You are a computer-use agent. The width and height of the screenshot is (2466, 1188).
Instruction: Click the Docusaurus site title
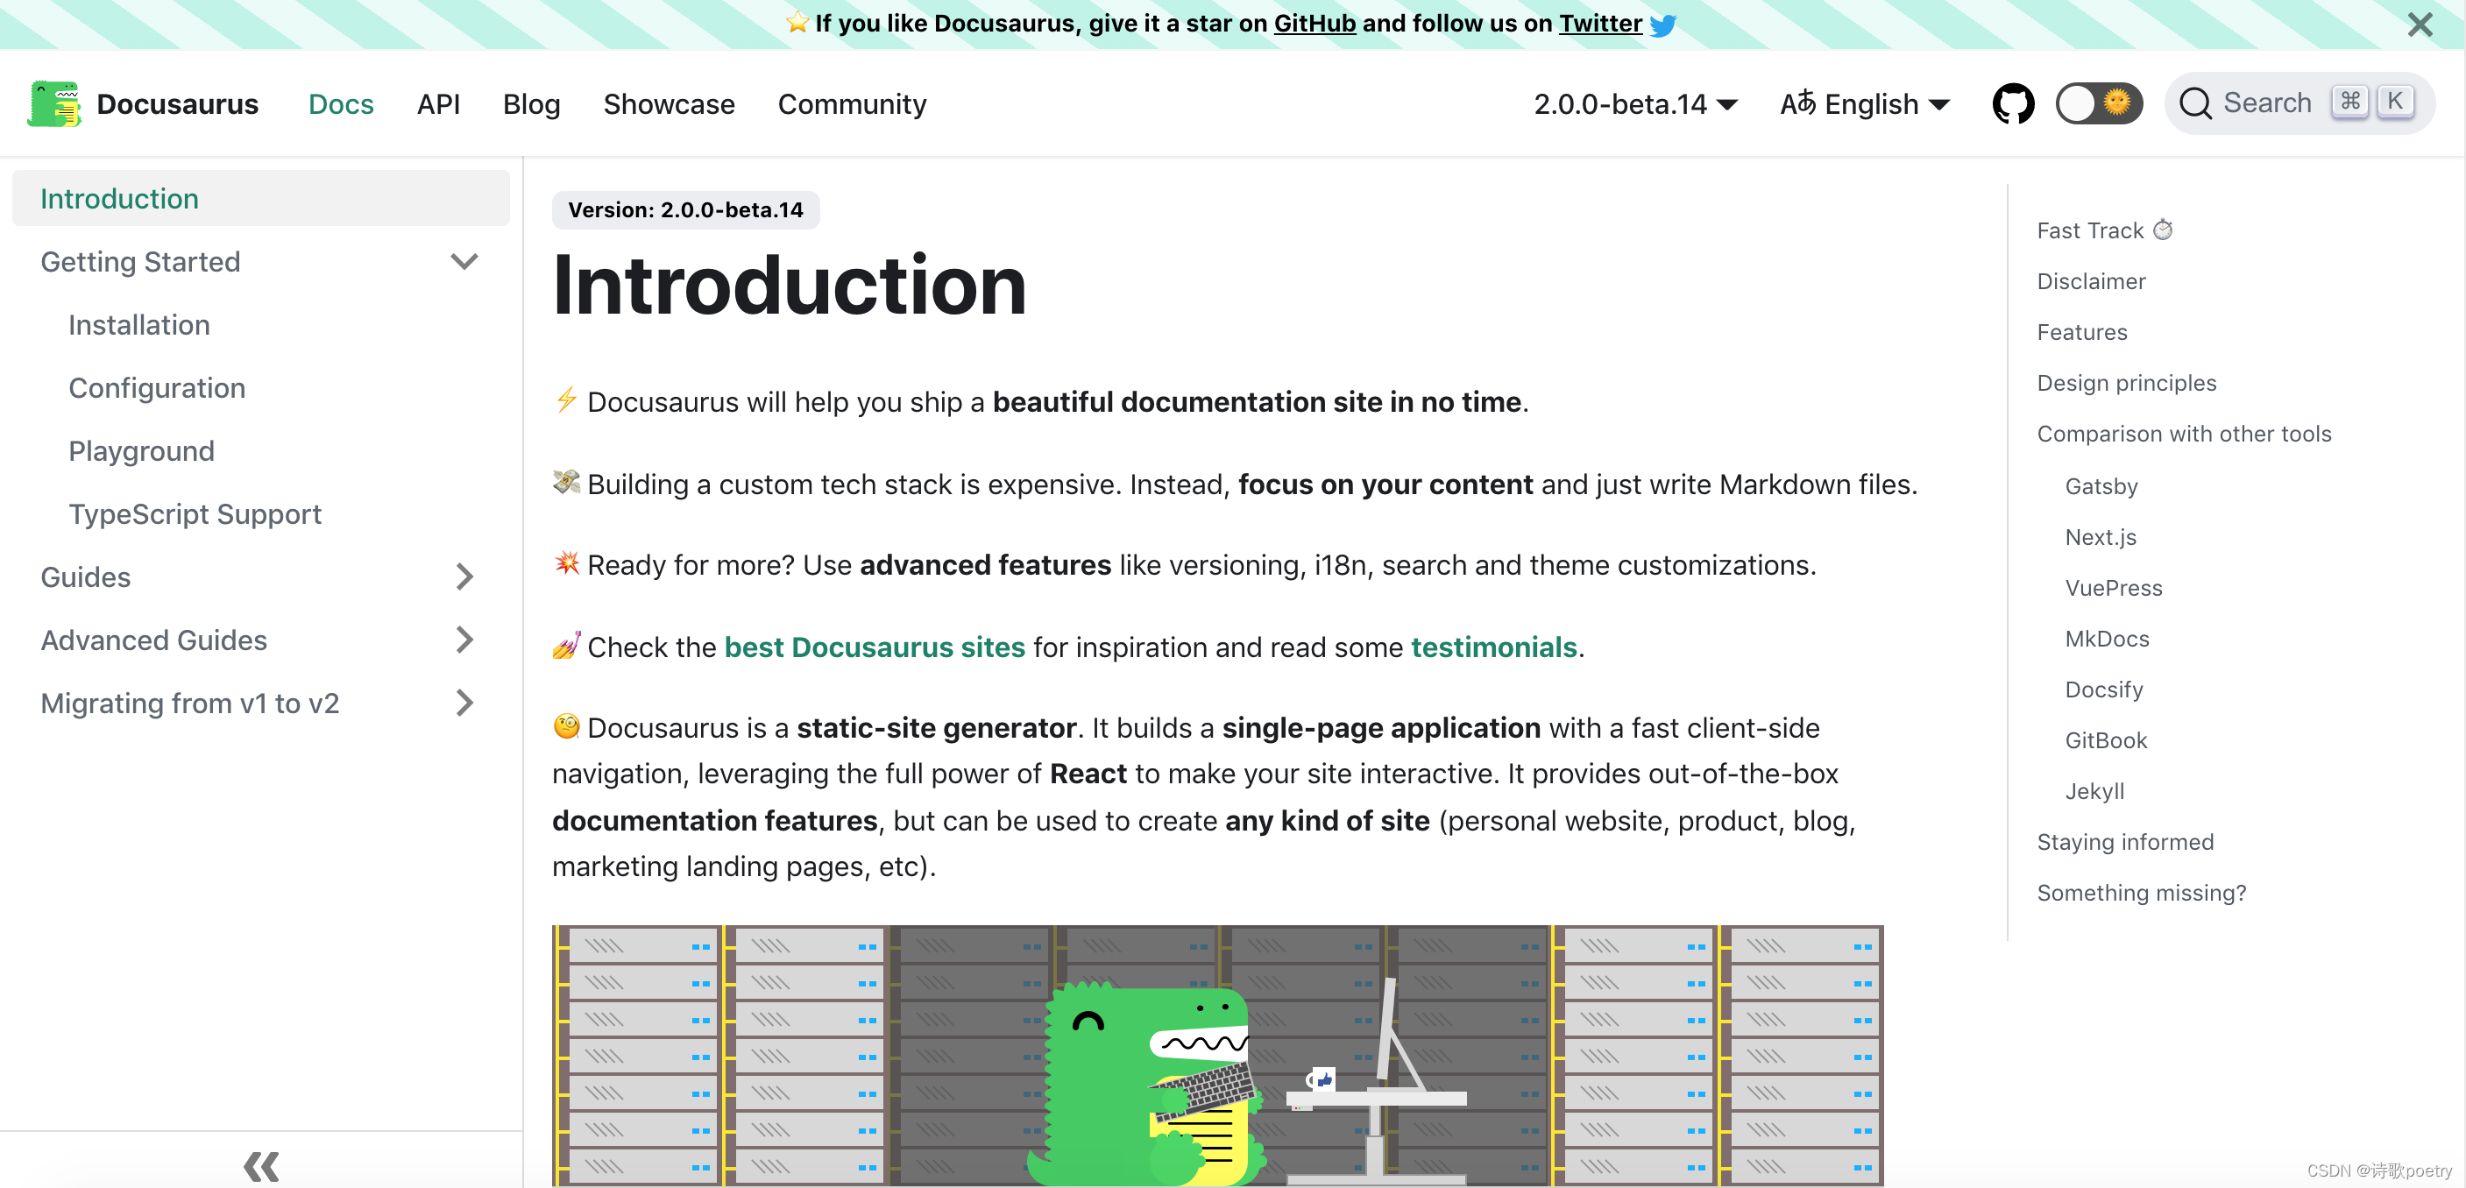pyautogui.click(x=177, y=103)
